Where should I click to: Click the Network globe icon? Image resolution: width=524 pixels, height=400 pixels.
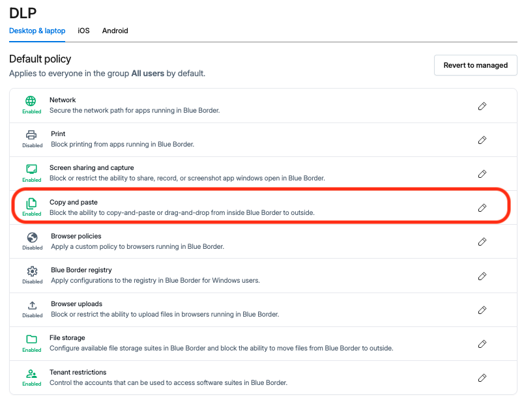tap(31, 101)
